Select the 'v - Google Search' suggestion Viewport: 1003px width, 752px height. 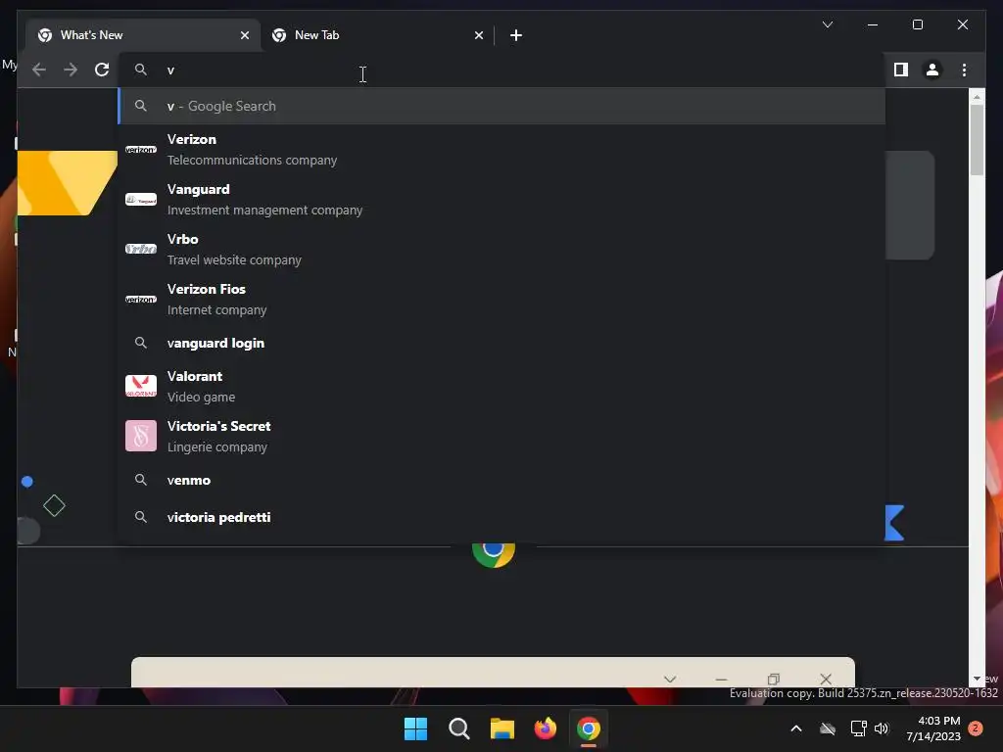502,106
